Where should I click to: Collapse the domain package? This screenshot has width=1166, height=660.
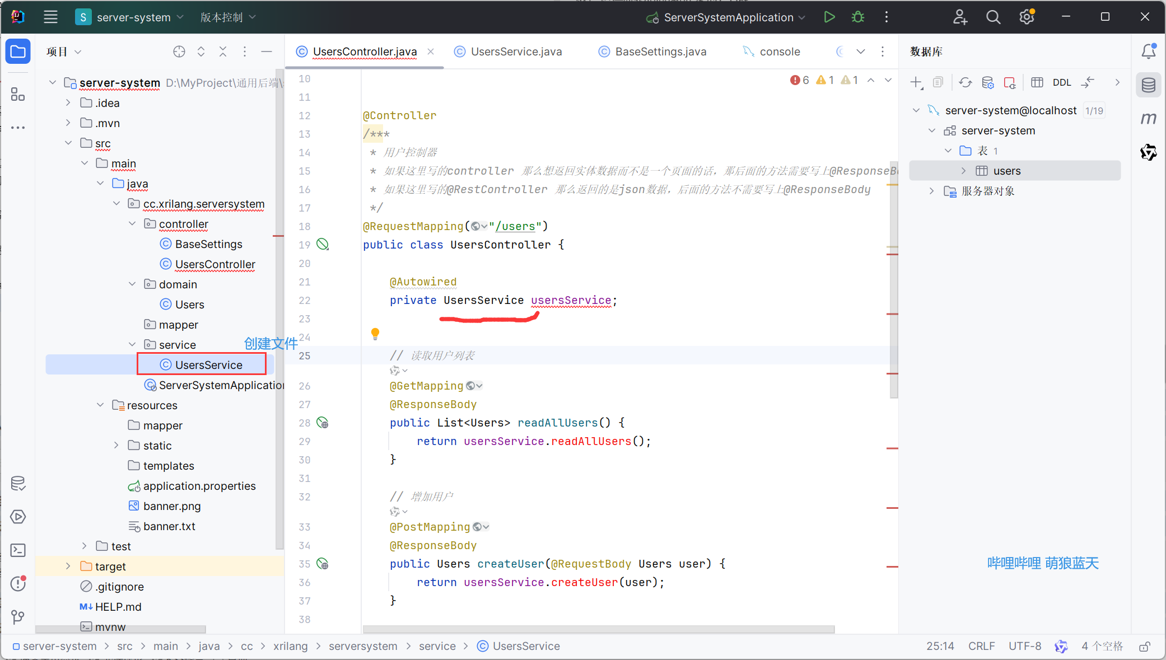[132, 284]
